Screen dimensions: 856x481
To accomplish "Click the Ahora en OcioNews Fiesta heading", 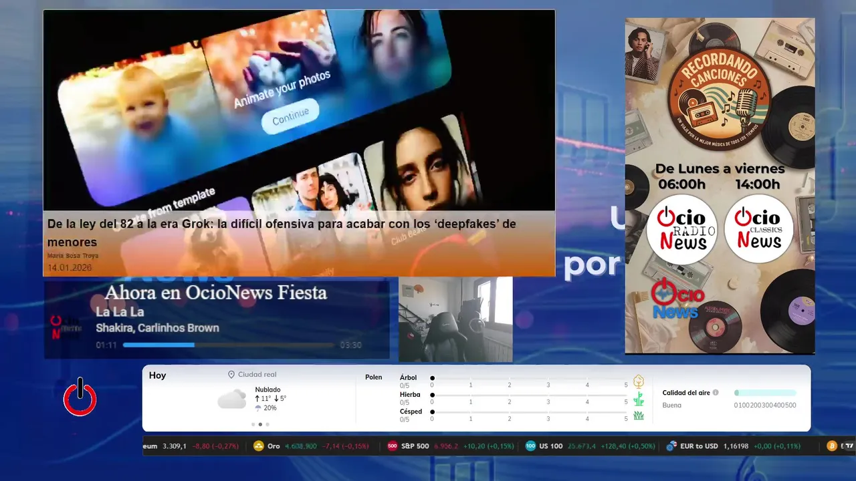I will (x=215, y=293).
